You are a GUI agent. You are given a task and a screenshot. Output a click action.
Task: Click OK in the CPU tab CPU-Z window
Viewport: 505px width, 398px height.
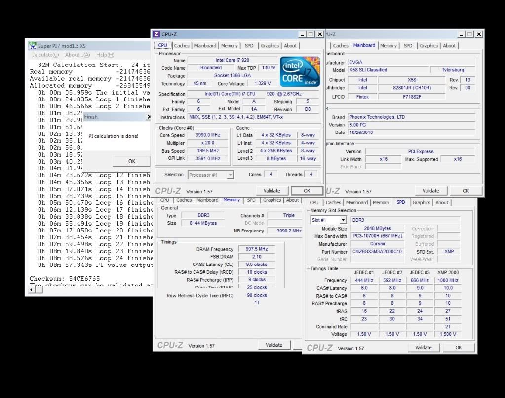[x=307, y=191]
